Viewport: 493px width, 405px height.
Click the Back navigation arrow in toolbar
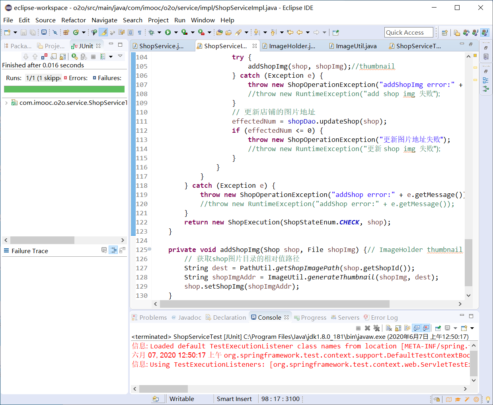[299, 32]
